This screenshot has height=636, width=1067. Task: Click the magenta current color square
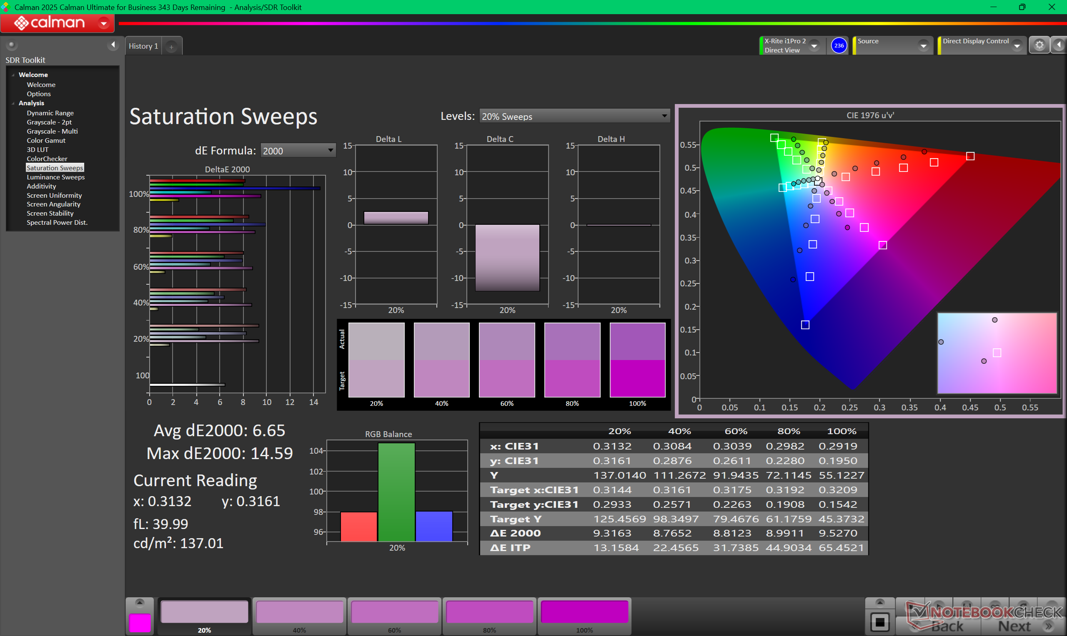[x=140, y=622]
